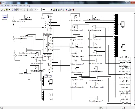Screen dimensions: 135x111
Task: Open the File menu
Action: point(2,6)
